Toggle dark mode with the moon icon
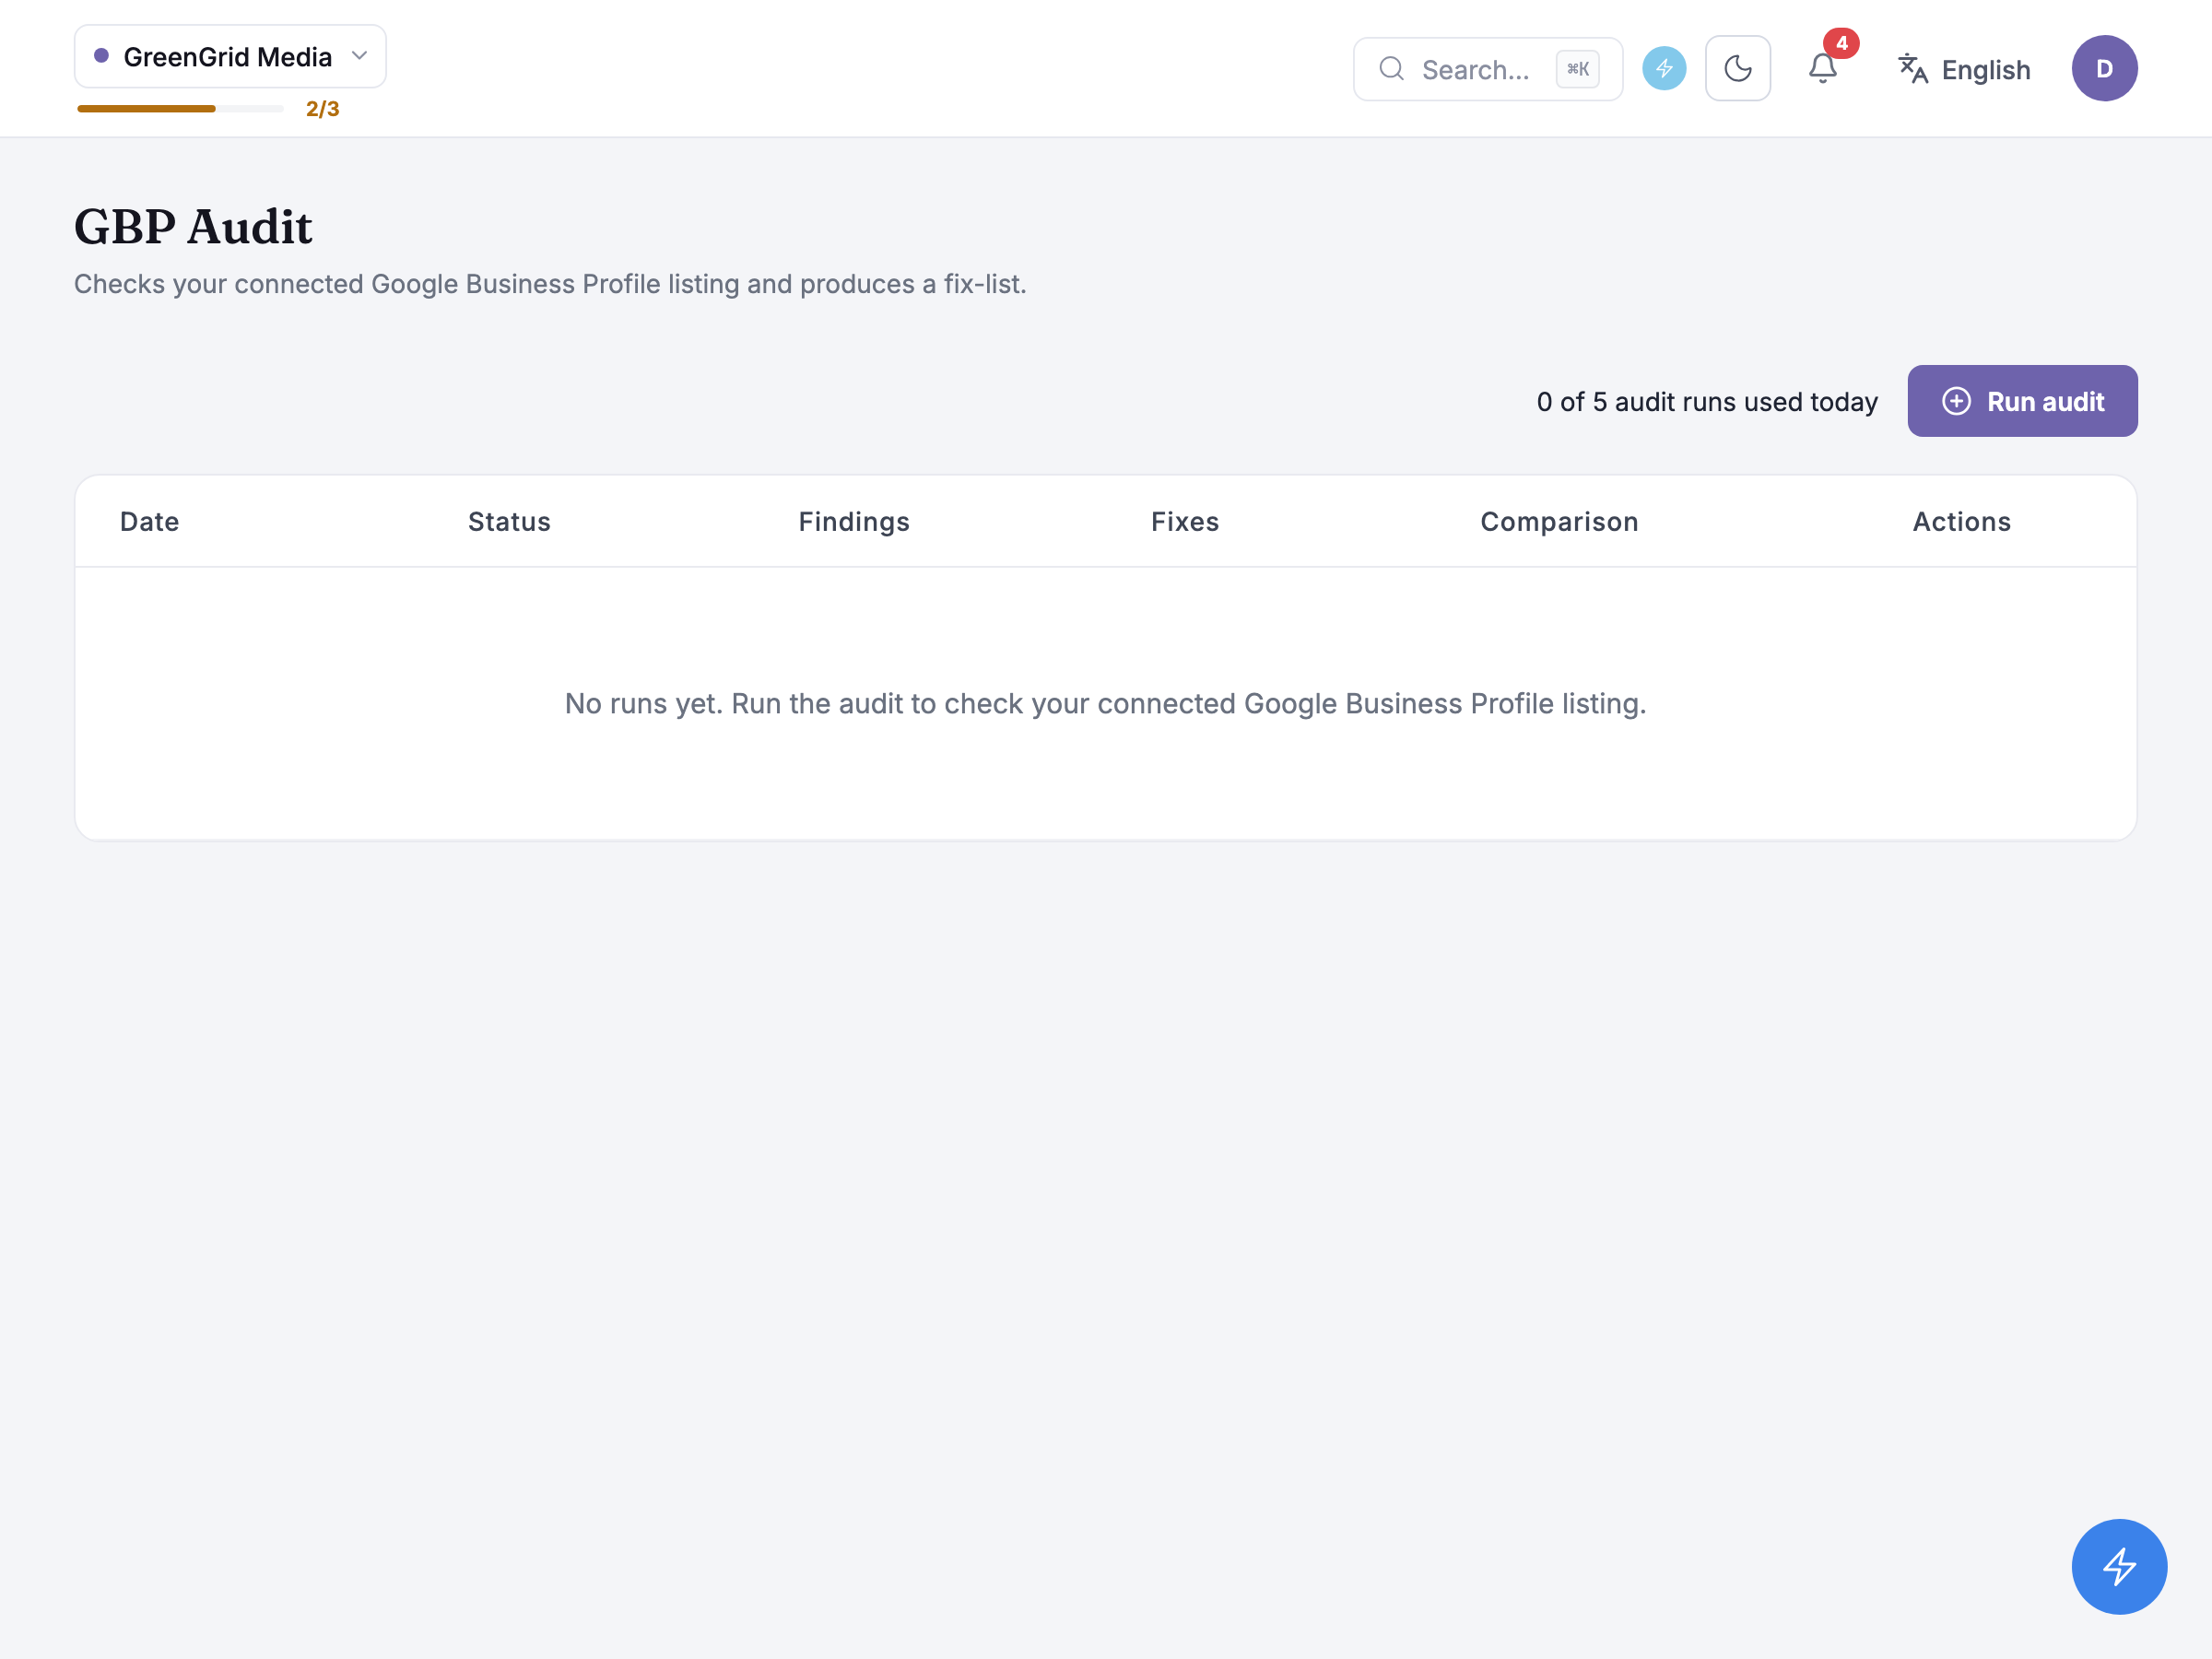 (1738, 69)
